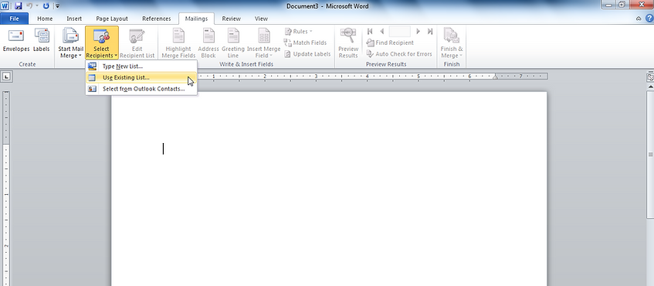The width and height of the screenshot is (654, 286).
Task: Click Update Labels button
Action: [x=307, y=54]
